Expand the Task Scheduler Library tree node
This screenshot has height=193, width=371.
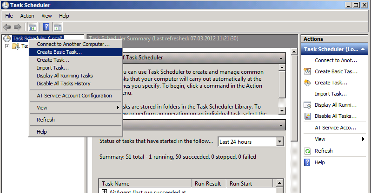7,46
